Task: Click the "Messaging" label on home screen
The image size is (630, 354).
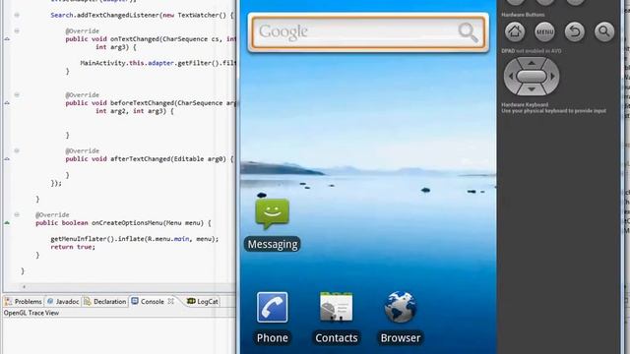Action: point(273,244)
